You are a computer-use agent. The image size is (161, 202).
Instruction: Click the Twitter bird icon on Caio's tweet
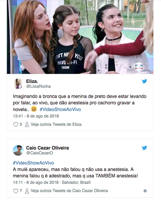click(x=144, y=148)
